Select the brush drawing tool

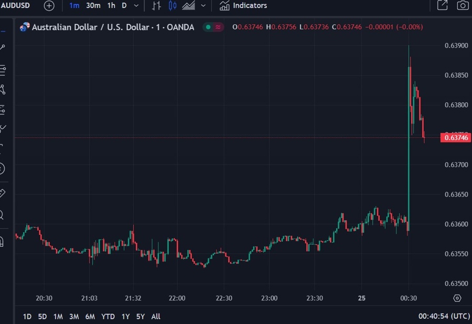coord(3,128)
